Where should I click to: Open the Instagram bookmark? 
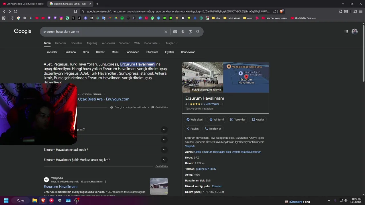pos(61,18)
